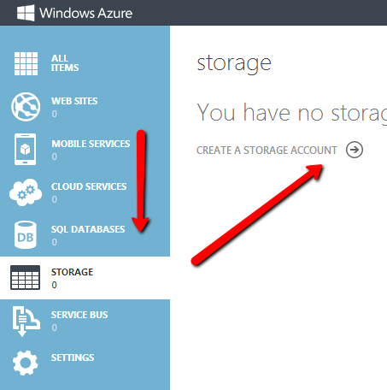
Task: Open the Web Sites globe icon
Action: coord(26,107)
